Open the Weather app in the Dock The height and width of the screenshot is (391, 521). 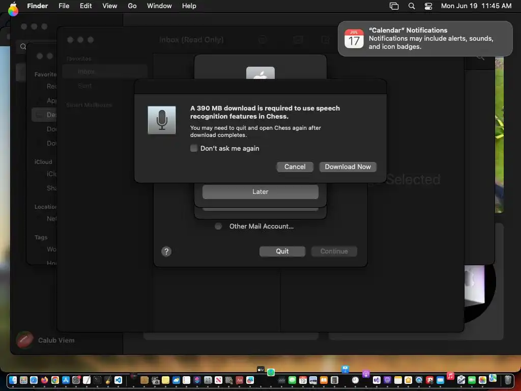point(176,380)
